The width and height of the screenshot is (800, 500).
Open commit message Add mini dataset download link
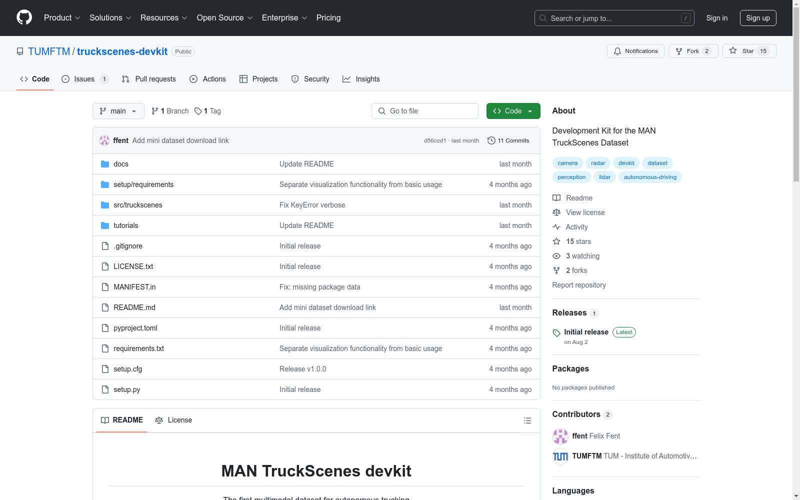pyautogui.click(x=180, y=140)
